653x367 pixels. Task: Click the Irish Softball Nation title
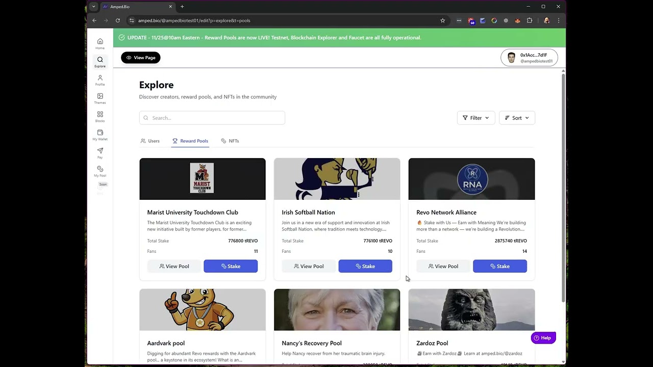(x=308, y=212)
